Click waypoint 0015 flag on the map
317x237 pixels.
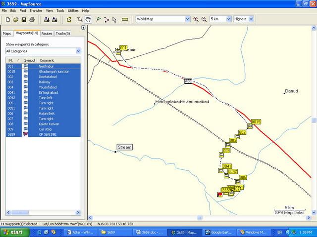[250, 126]
